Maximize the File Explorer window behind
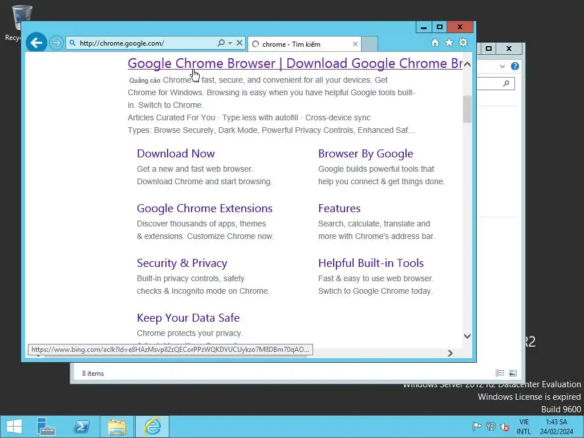 pos(489,48)
